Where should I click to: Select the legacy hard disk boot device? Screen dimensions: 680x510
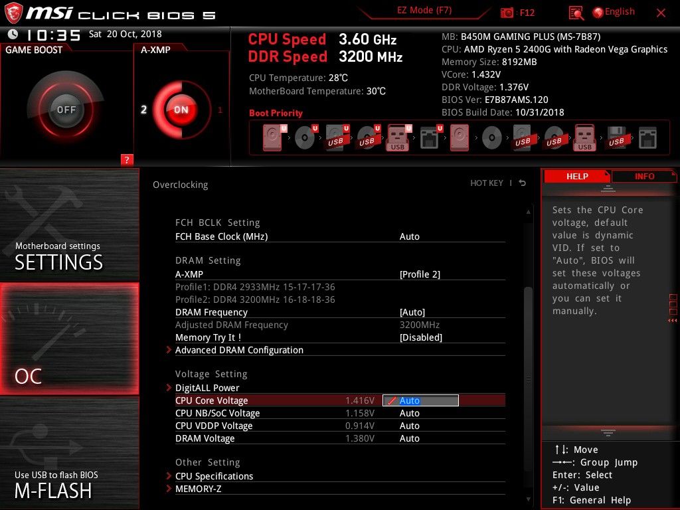point(460,137)
